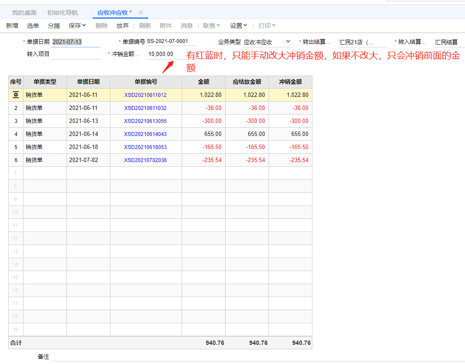Click 选单 in toolbar
The height and width of the screenshot is (364, 465).
point(33,26)
